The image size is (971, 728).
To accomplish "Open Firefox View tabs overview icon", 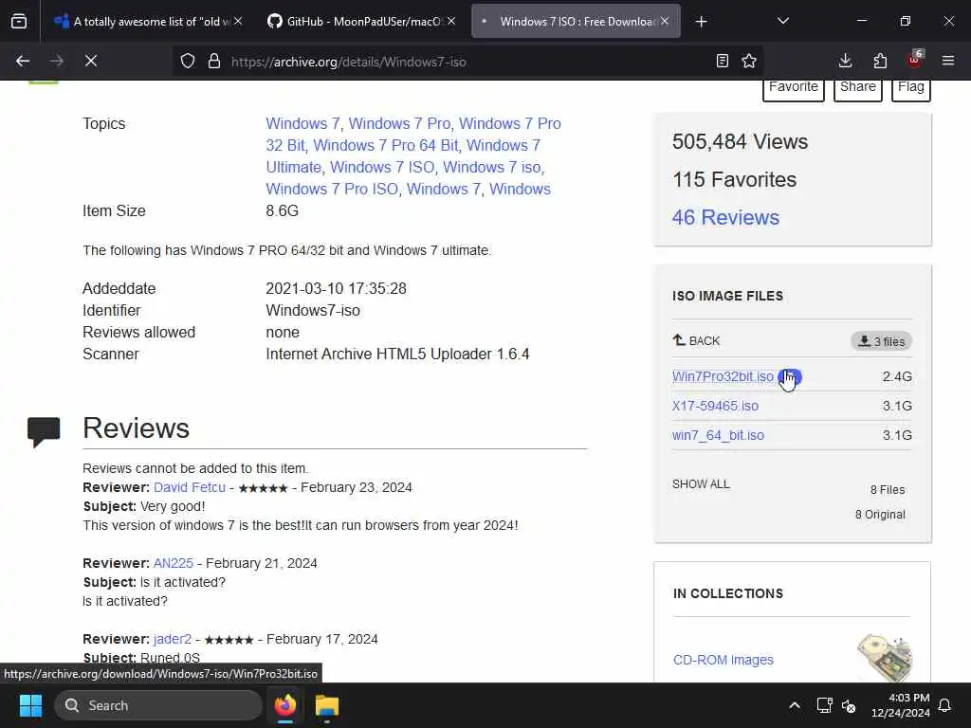I will (x=19, y=22).
